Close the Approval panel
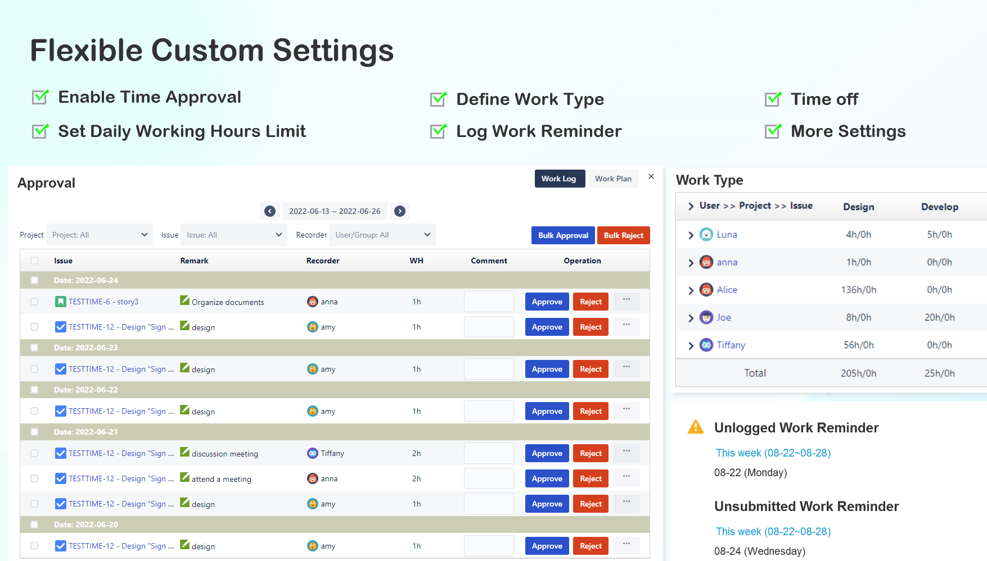 pyautogui.click(x=651, y=176)
